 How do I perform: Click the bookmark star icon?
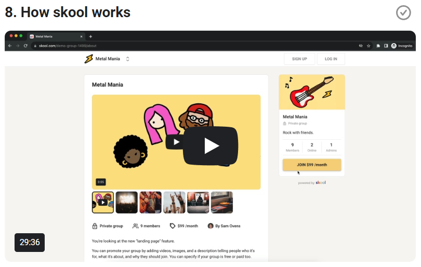click(369, 46)
